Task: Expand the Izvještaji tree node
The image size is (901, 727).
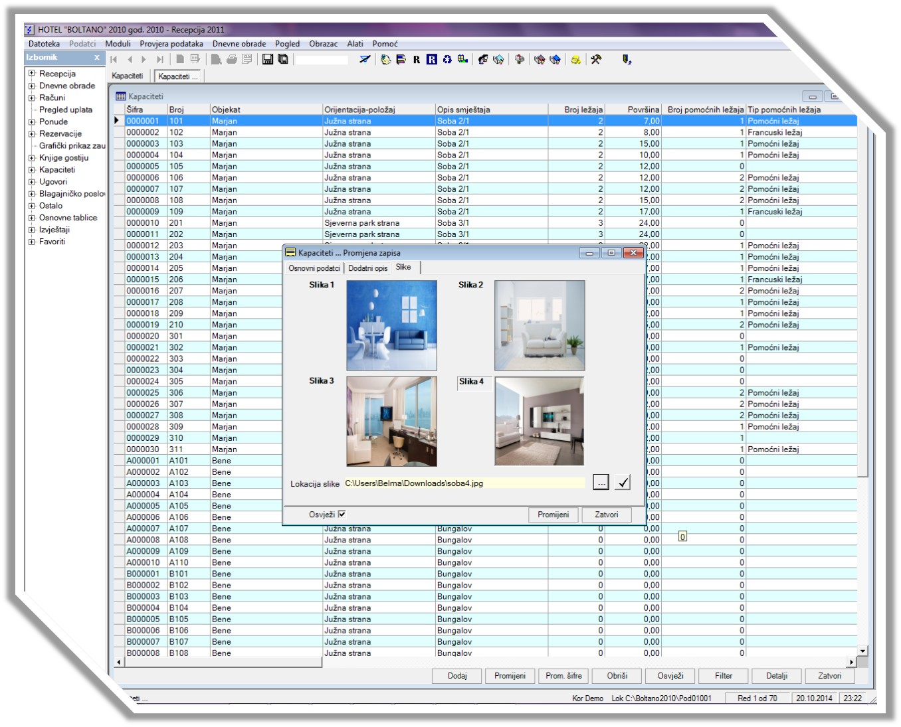Action: 31,230
